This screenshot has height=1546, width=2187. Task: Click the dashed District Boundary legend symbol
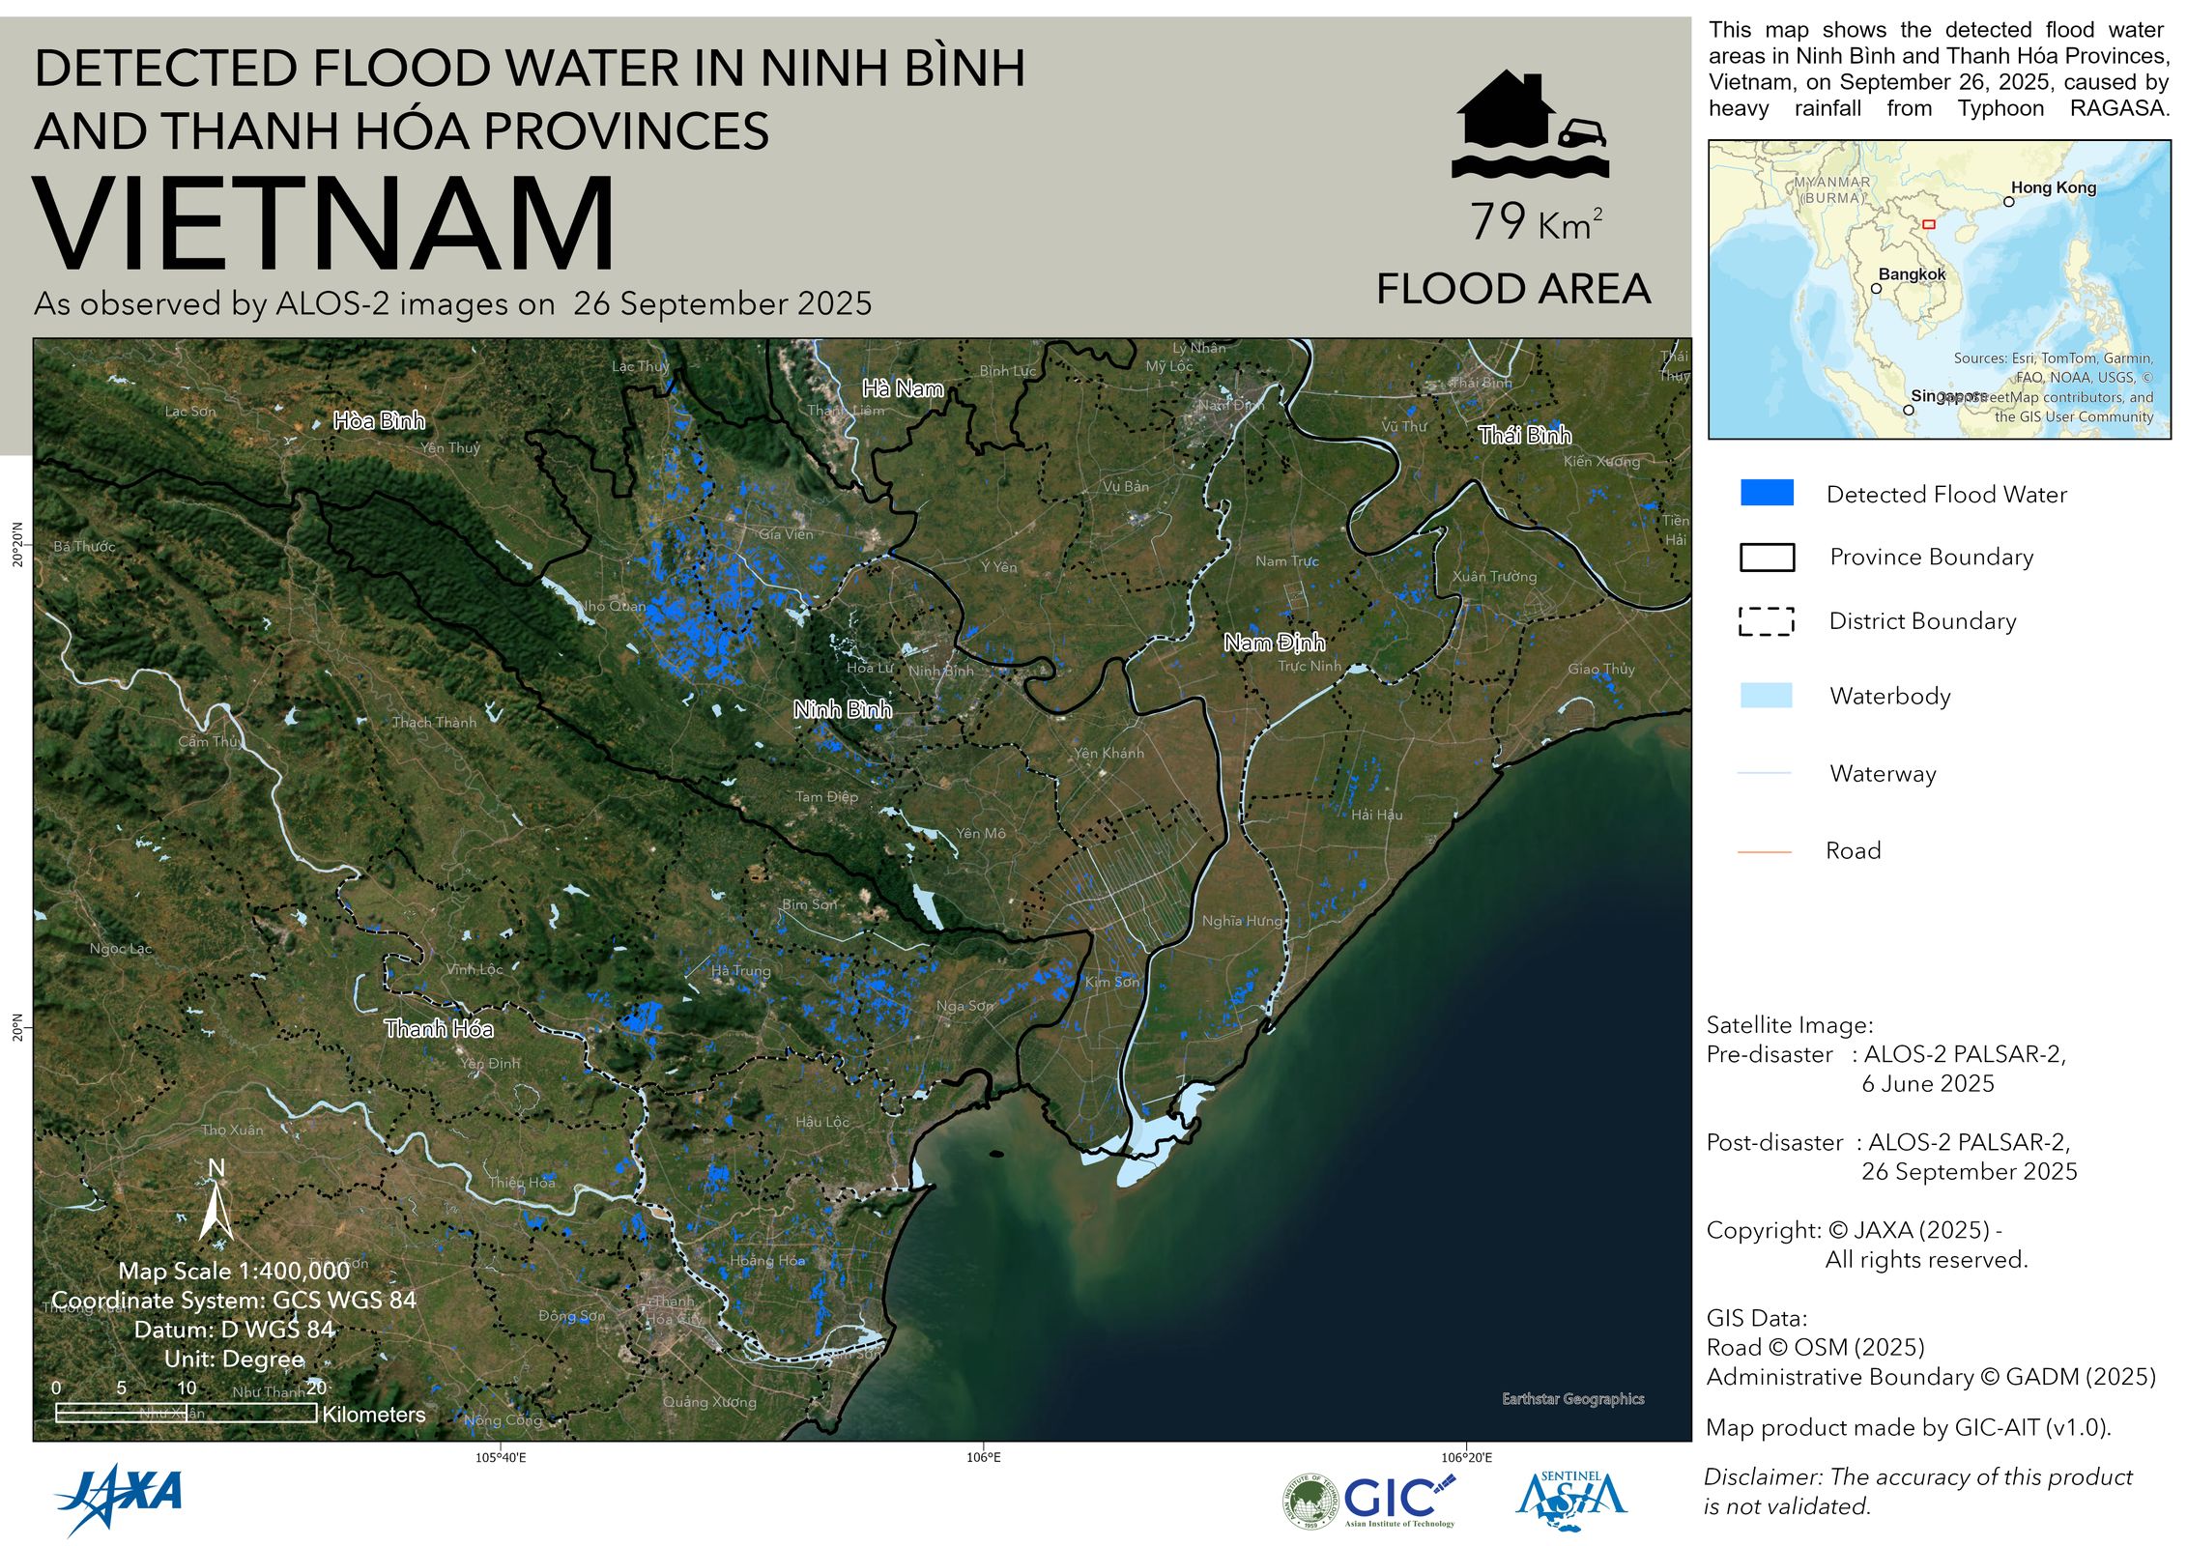1766,621
